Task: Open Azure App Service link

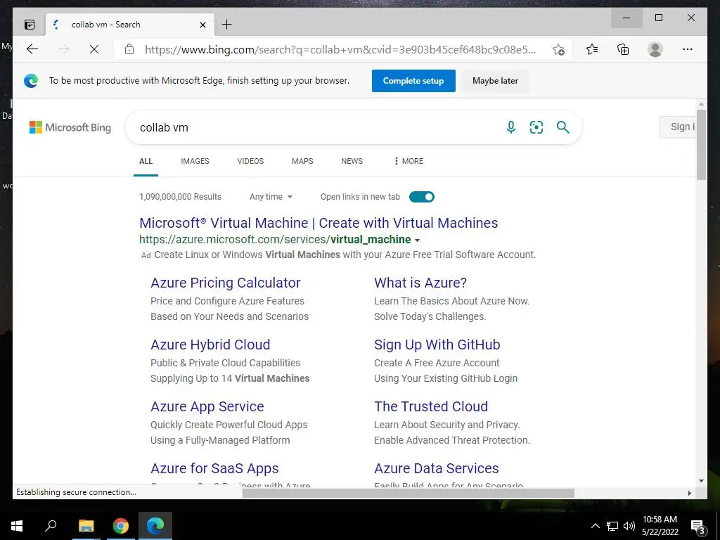Action: [207, 407]
